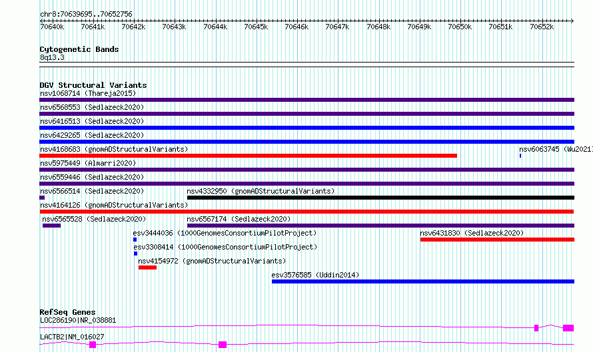This screenshot has height=352, width=593.
Task: Click the 70650k ruler tick label
Action: pos(460,27)
